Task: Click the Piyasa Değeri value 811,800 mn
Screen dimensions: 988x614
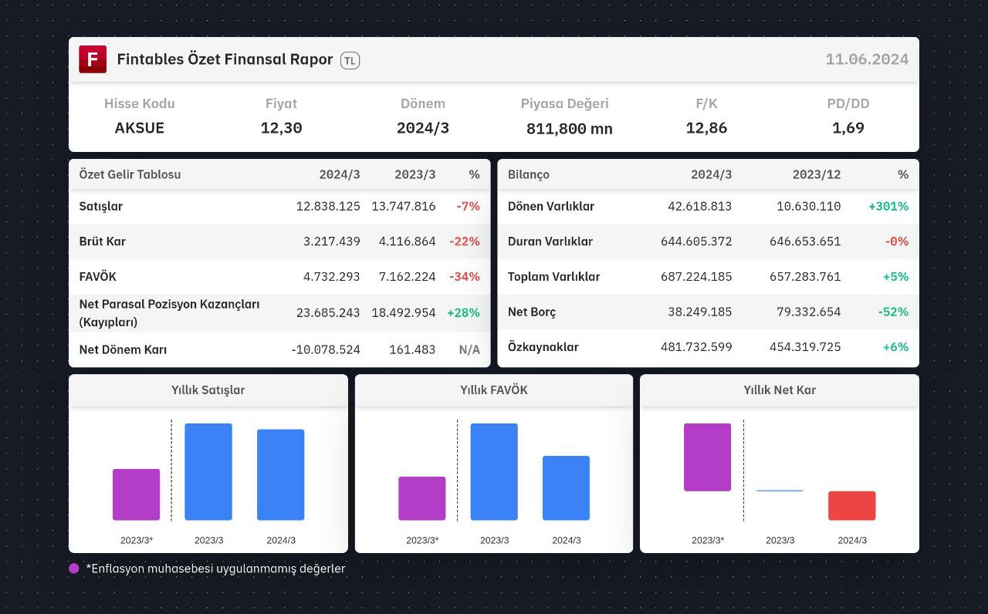Action: (x=570, y=129)
